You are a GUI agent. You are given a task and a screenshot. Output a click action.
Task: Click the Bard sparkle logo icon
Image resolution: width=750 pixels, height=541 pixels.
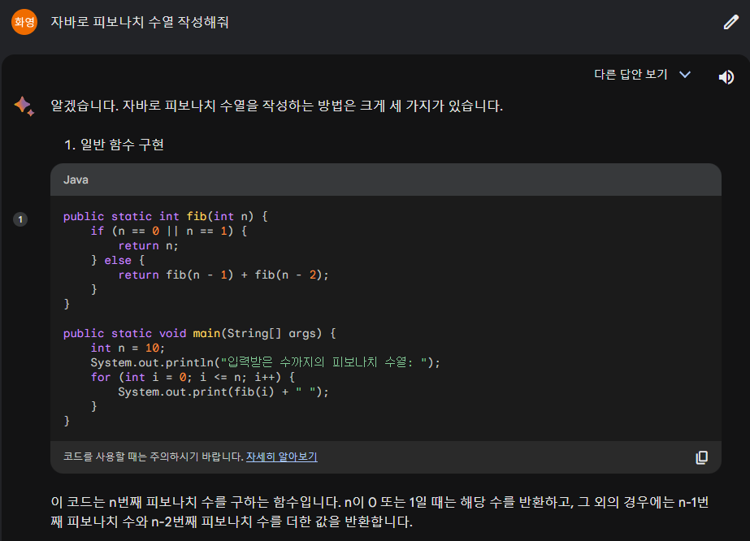24,106
